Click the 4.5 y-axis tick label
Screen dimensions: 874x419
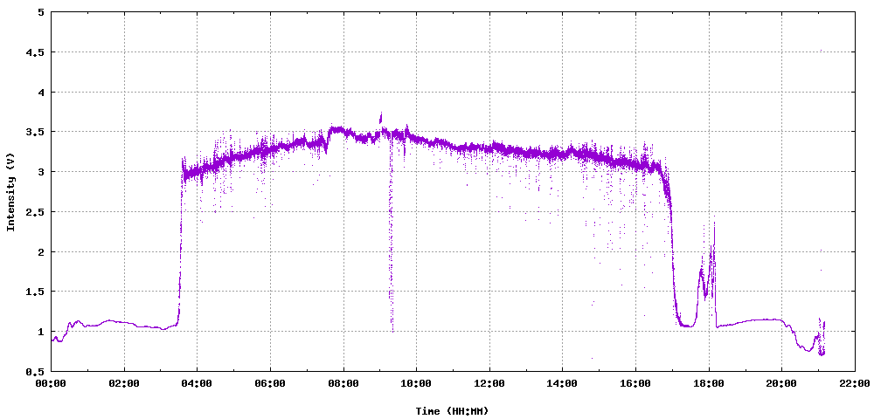pyautogui.click(x=36, y=52)
